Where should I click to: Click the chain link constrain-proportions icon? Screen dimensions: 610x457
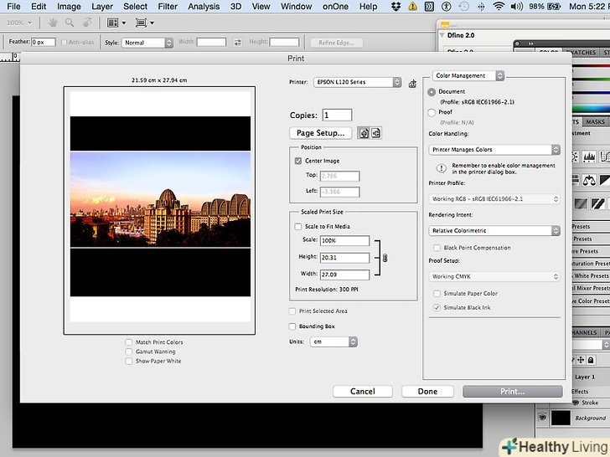pyautogui.click(x=385, y=258)
